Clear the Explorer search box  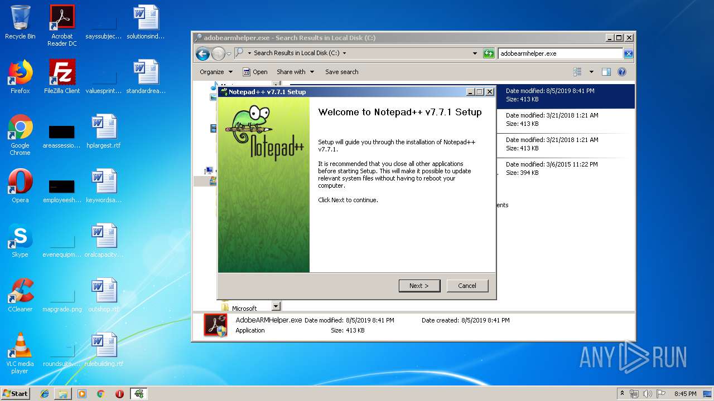point(629,53)
